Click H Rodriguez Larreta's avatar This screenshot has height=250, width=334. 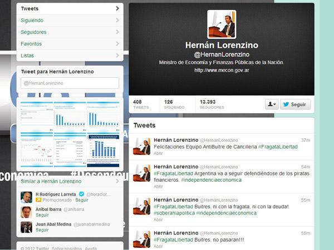pyautogui.click(x=26, y=197)
